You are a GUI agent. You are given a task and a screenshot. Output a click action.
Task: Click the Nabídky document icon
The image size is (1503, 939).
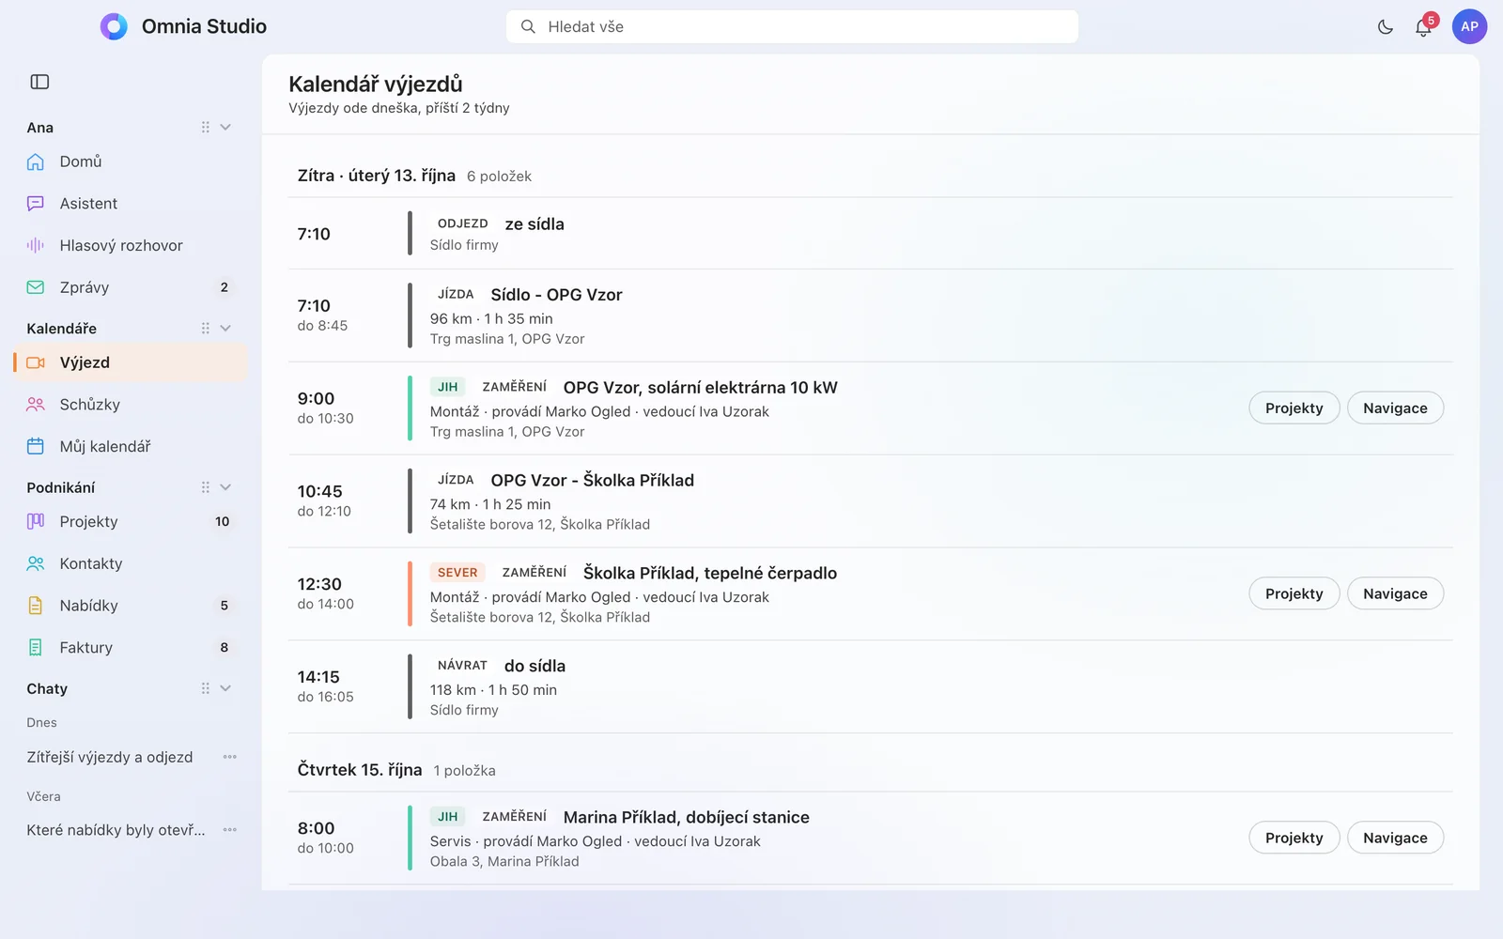pos(36,606)
